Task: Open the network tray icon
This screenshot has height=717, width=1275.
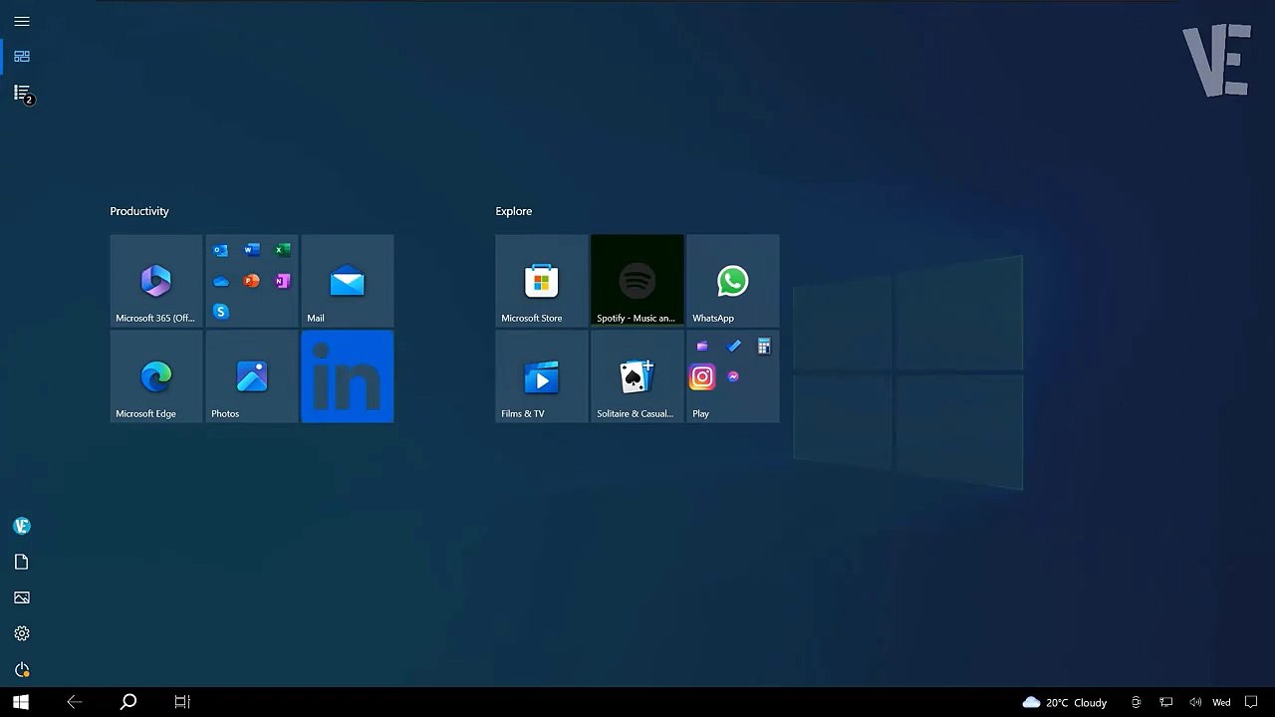Action: (1166, 702)
